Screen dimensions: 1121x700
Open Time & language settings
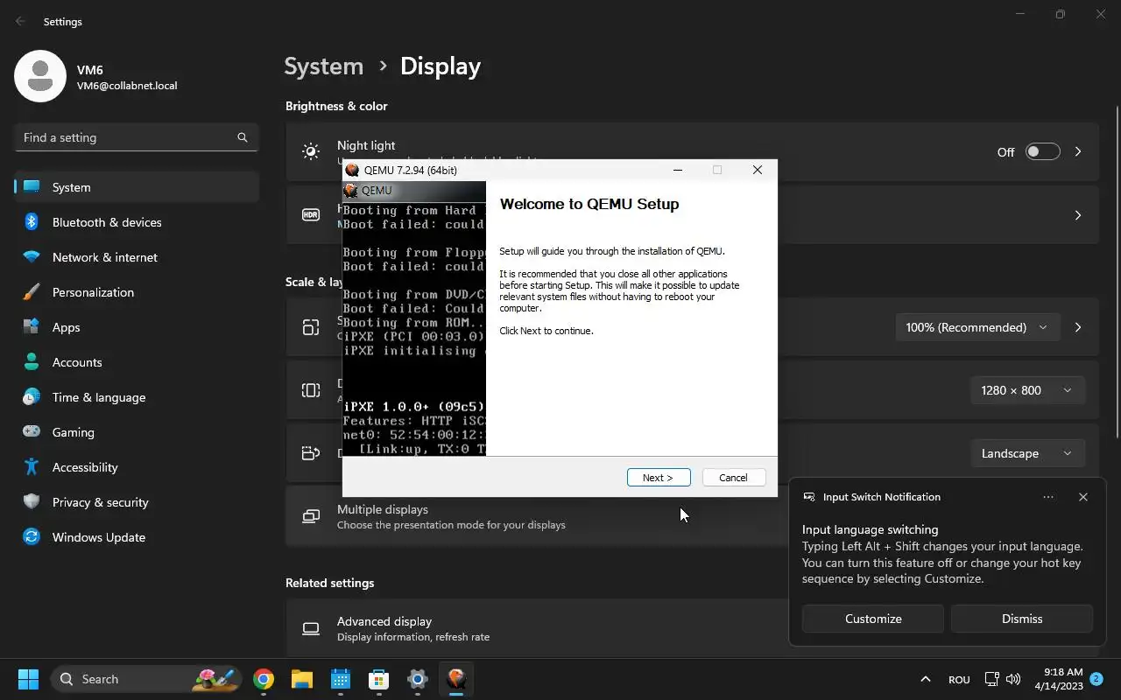point(137,397)
